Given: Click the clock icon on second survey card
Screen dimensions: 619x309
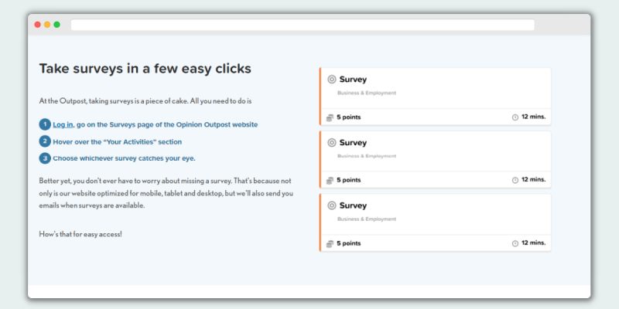Looking at the screenshot, I should (x=515, y=180).
